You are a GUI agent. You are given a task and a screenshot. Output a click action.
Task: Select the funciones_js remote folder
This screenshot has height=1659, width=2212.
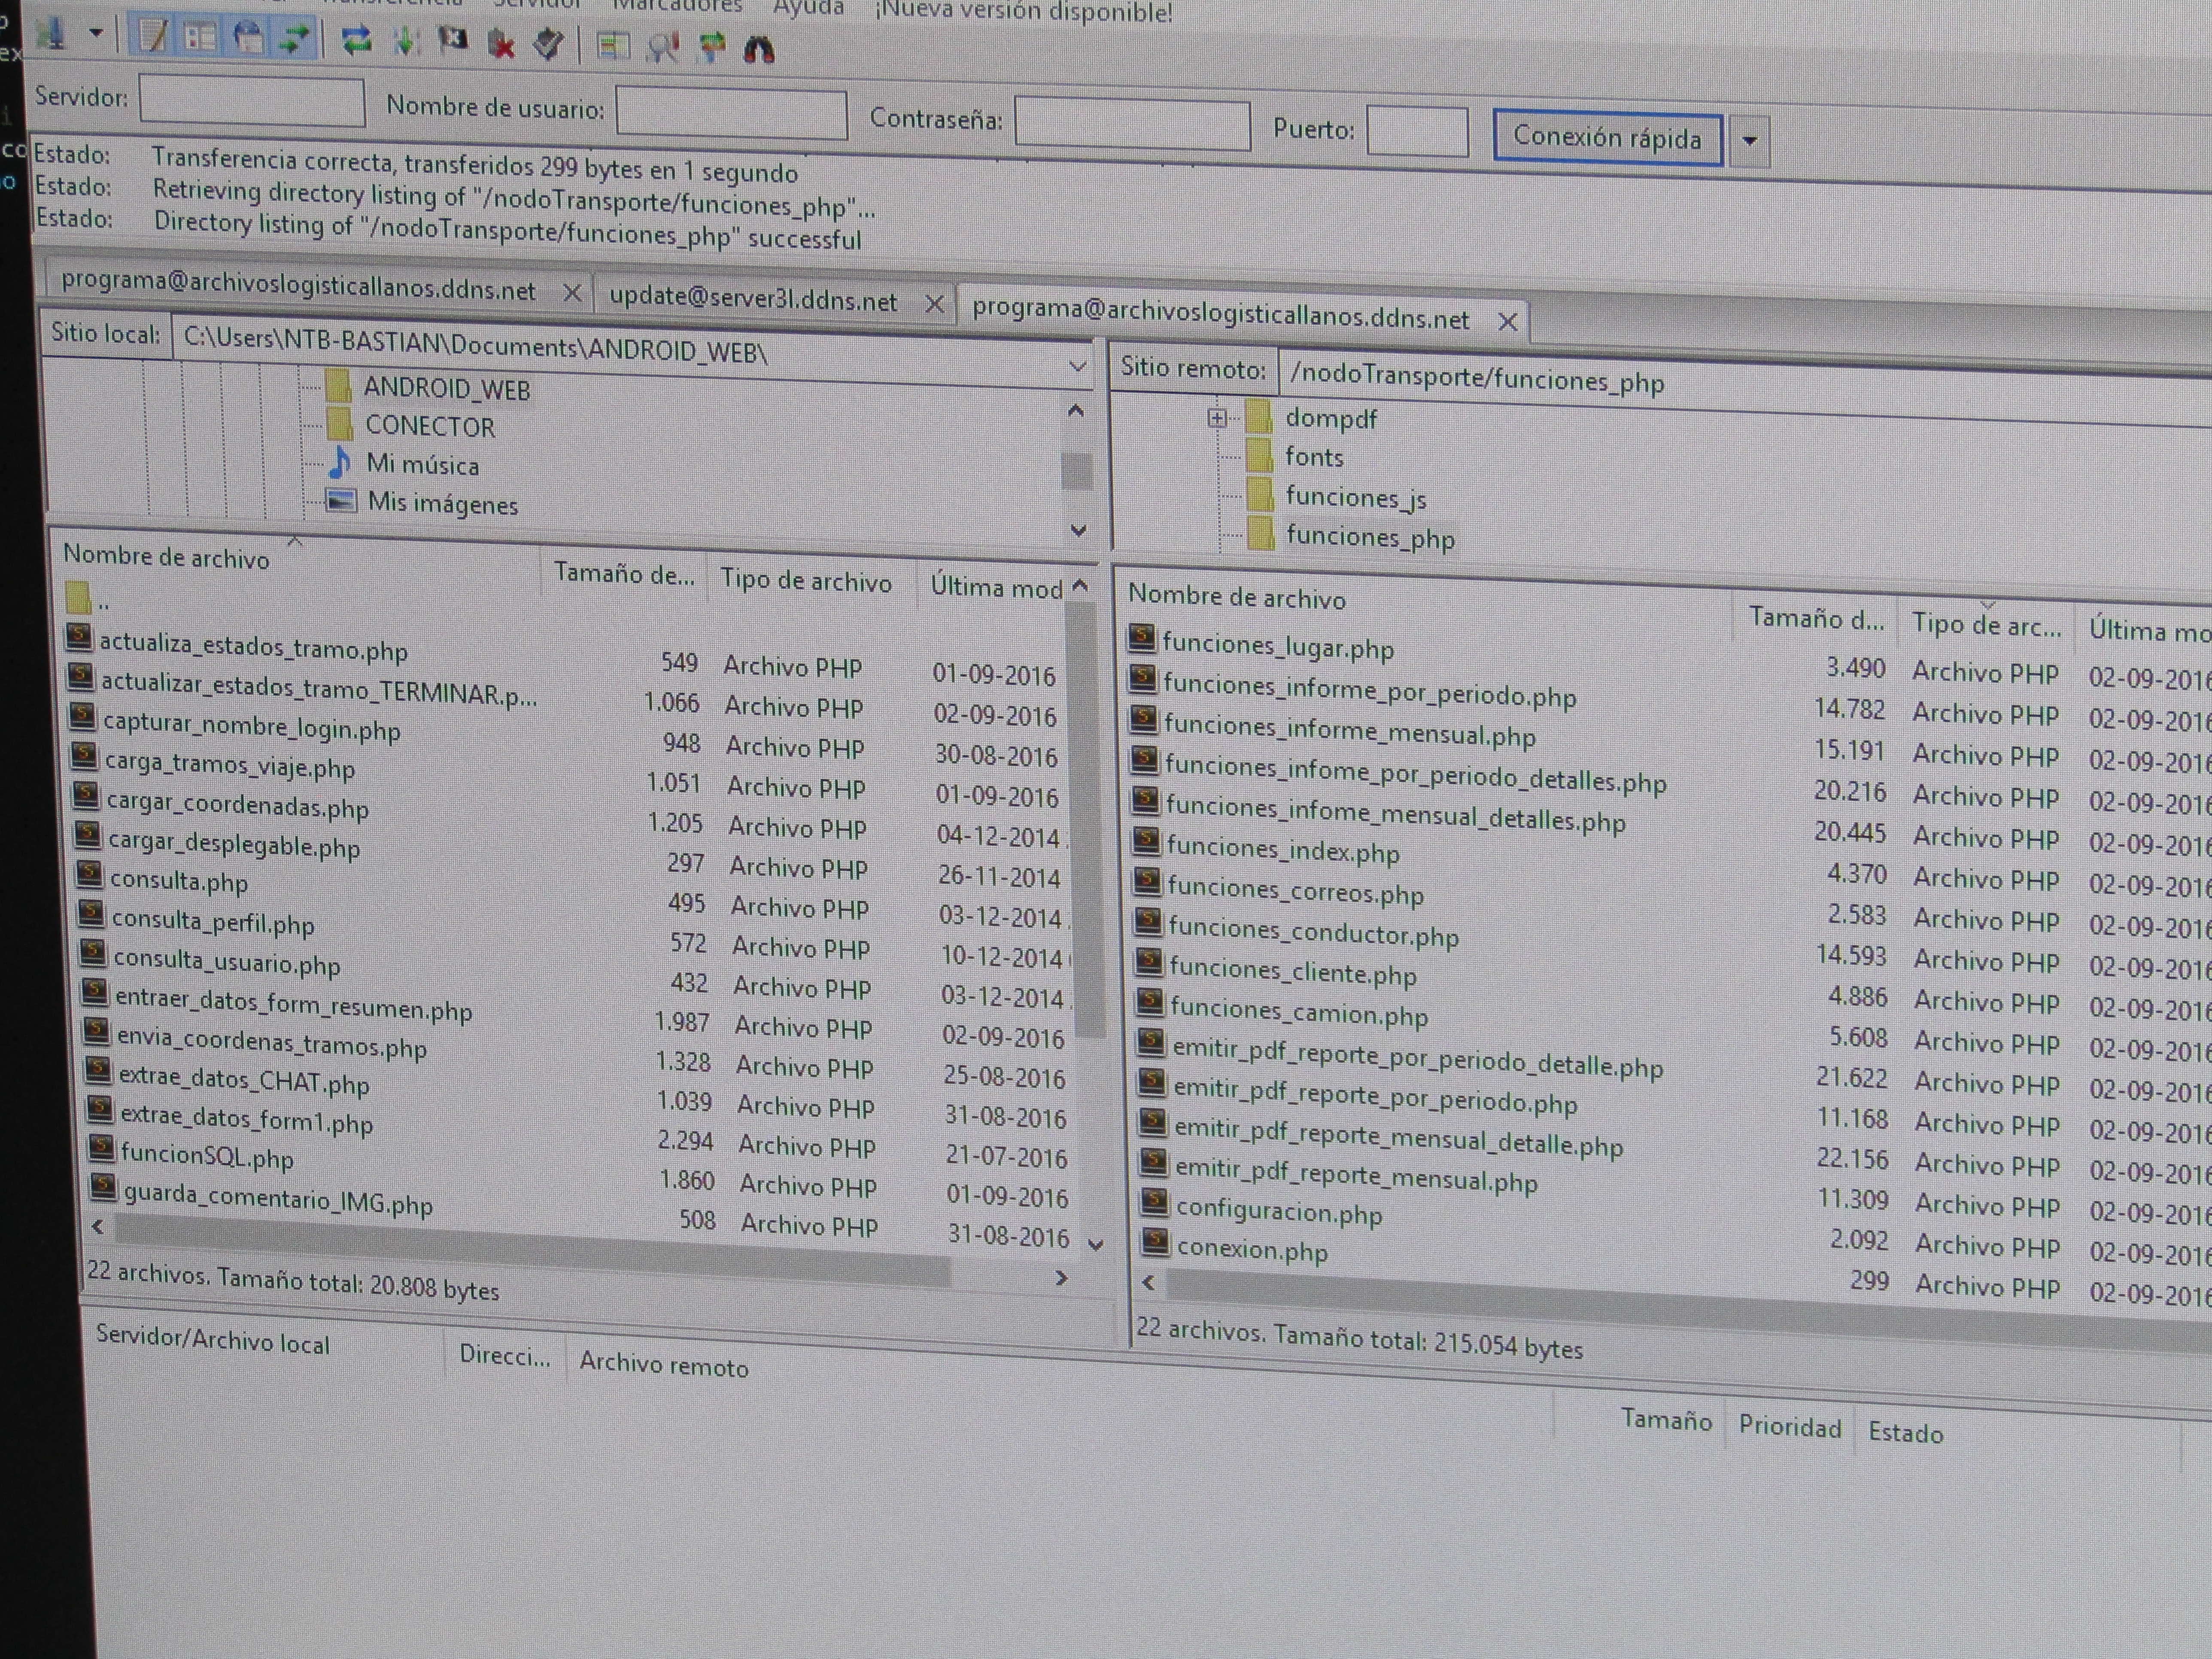(x=1355, y=497)
